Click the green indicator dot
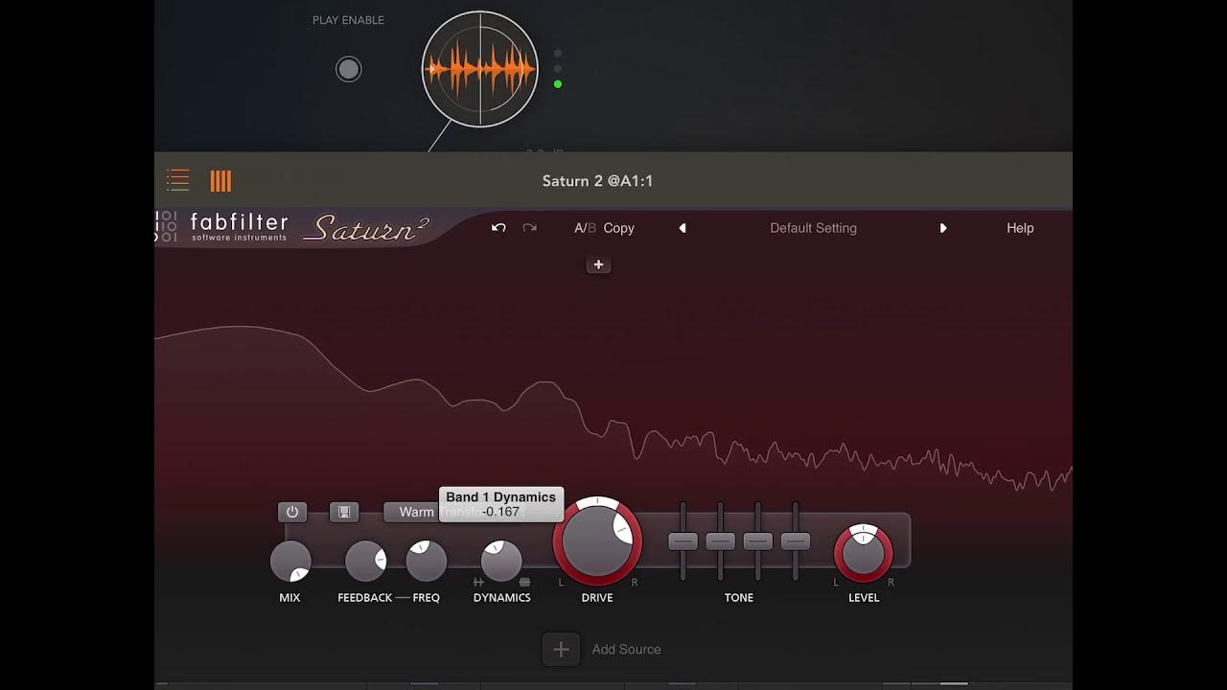1227x690 pixels. 558,84
